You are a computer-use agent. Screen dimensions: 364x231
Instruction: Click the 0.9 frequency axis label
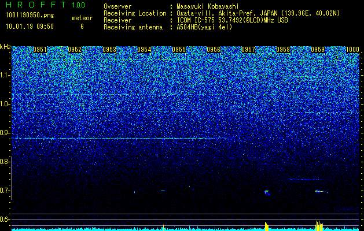(5, 133)
